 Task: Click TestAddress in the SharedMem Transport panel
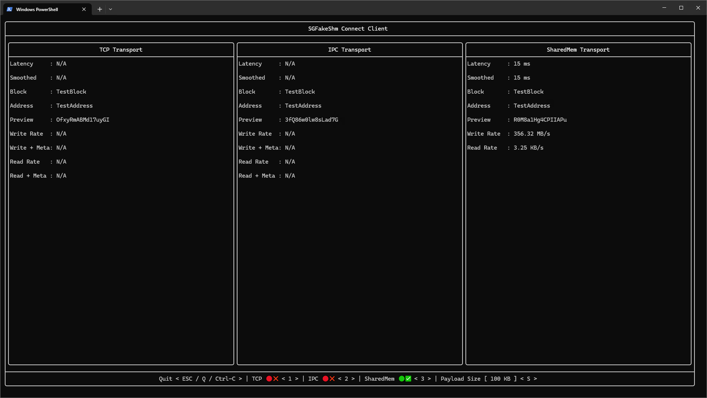click(x=532, y=106)
